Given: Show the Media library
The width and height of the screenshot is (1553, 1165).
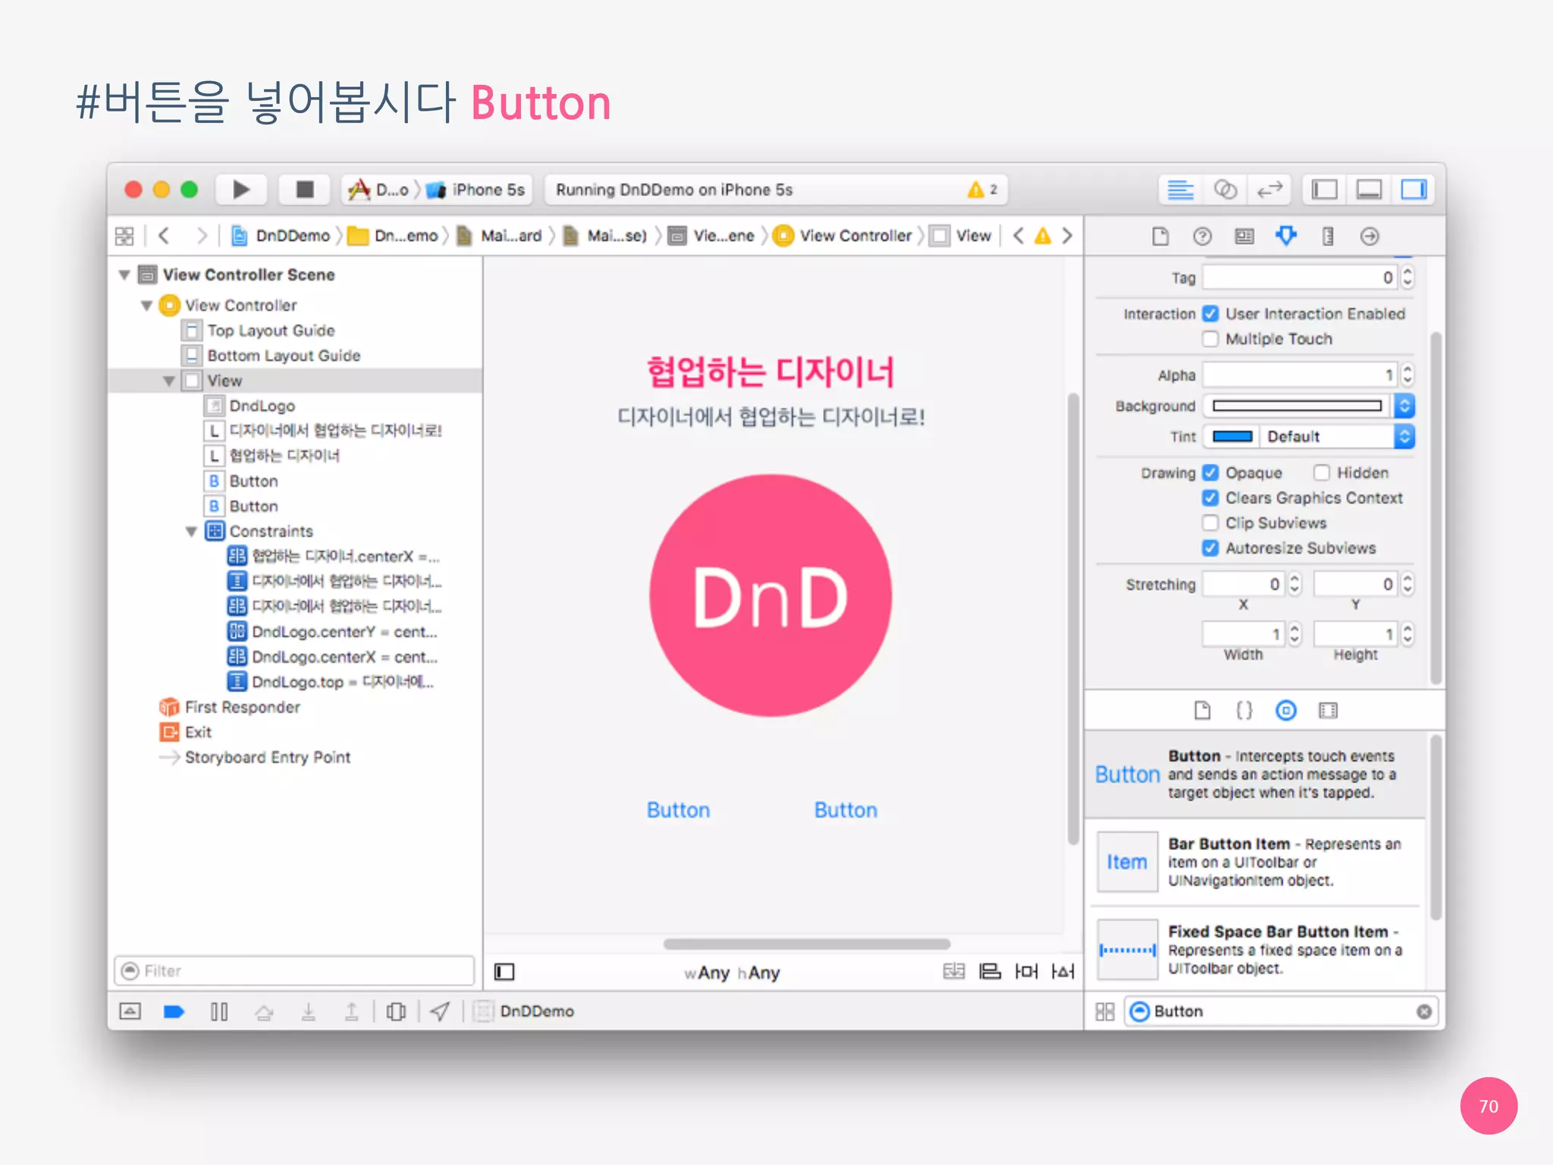Looking at the screenshot, I should 1329,711.
